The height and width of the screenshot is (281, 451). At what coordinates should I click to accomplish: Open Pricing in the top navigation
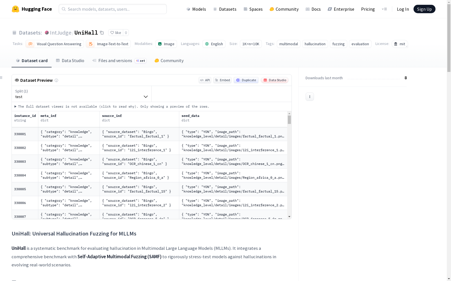pyautogui.click(x=368, y=9)
